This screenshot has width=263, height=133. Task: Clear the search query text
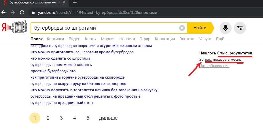[x=182, y=28]
